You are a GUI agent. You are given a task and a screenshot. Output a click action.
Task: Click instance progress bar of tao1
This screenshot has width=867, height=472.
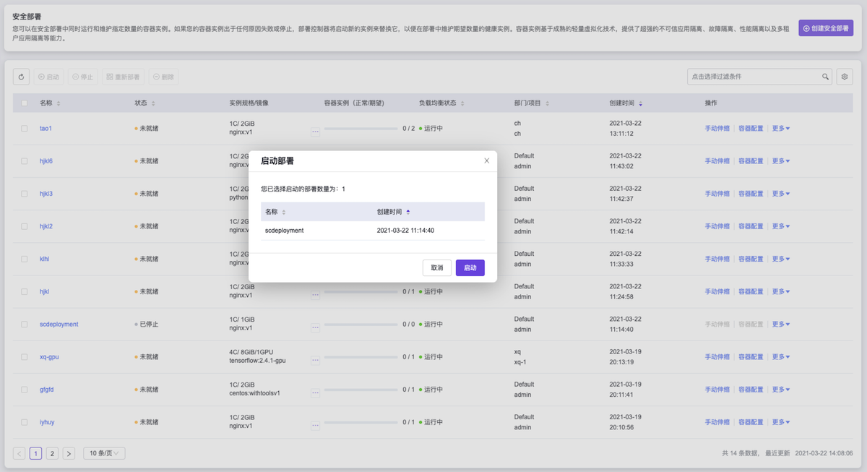coord(361,129)
